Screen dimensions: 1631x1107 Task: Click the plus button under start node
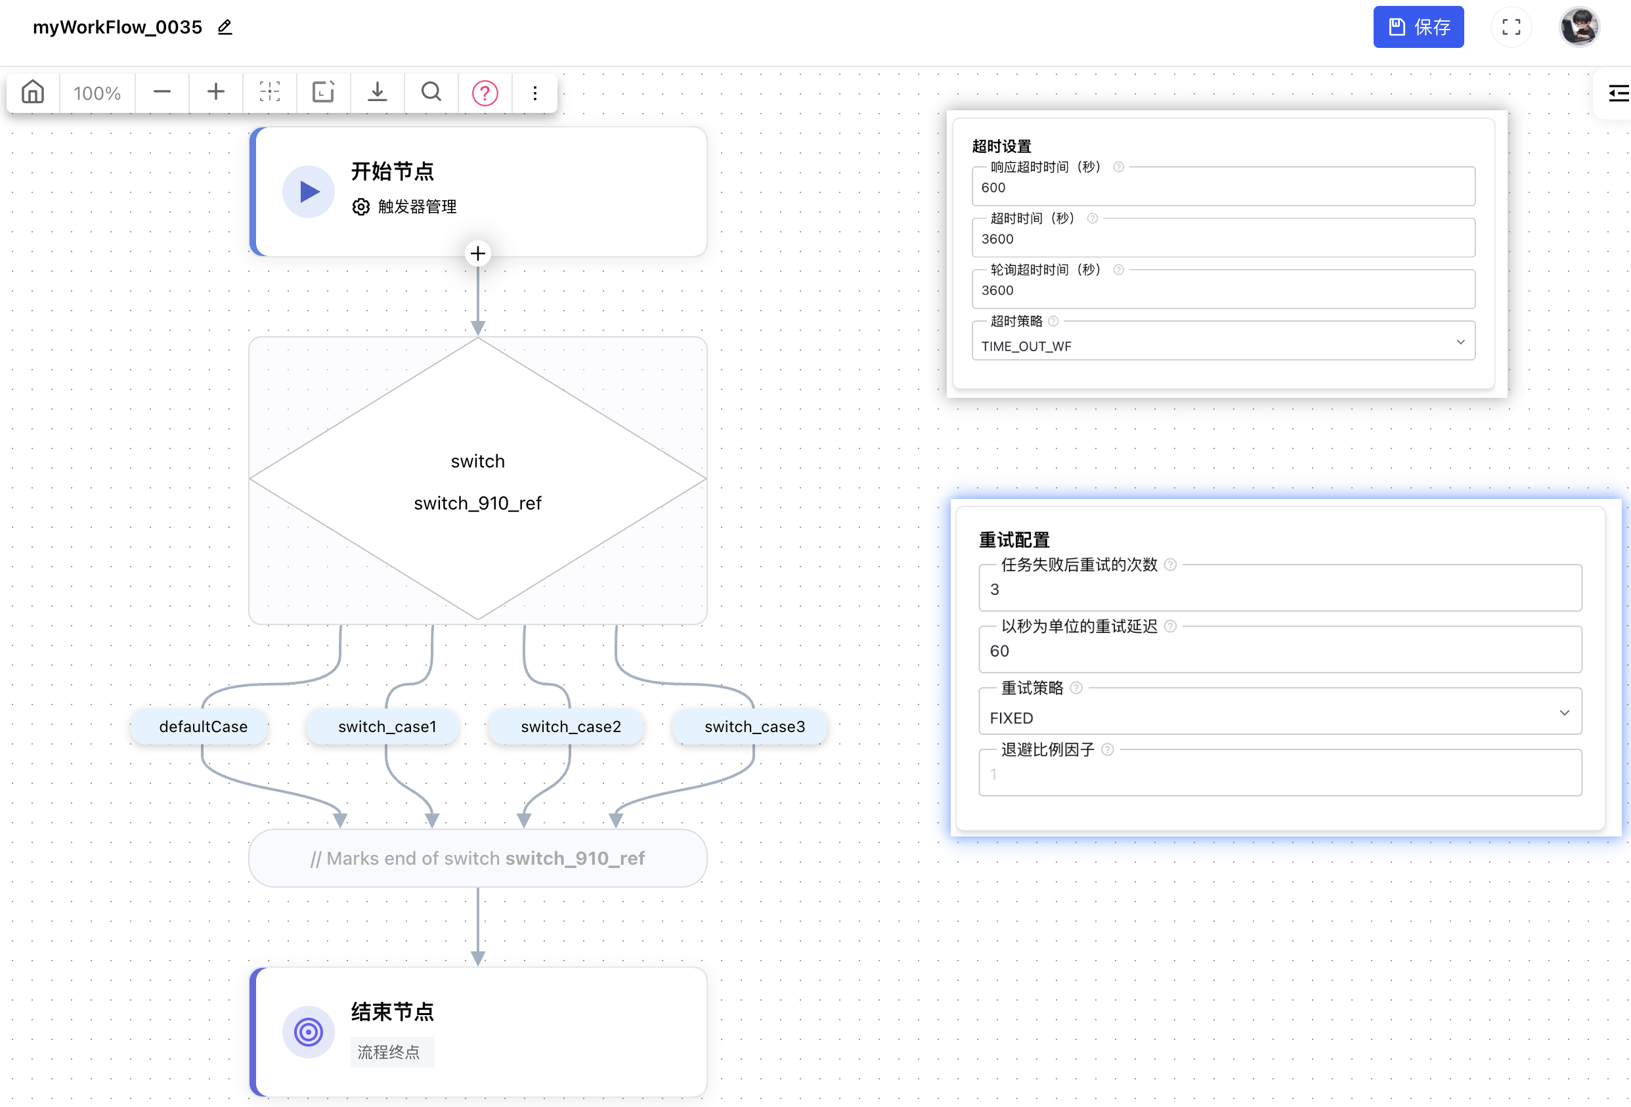tap(478, 253)
